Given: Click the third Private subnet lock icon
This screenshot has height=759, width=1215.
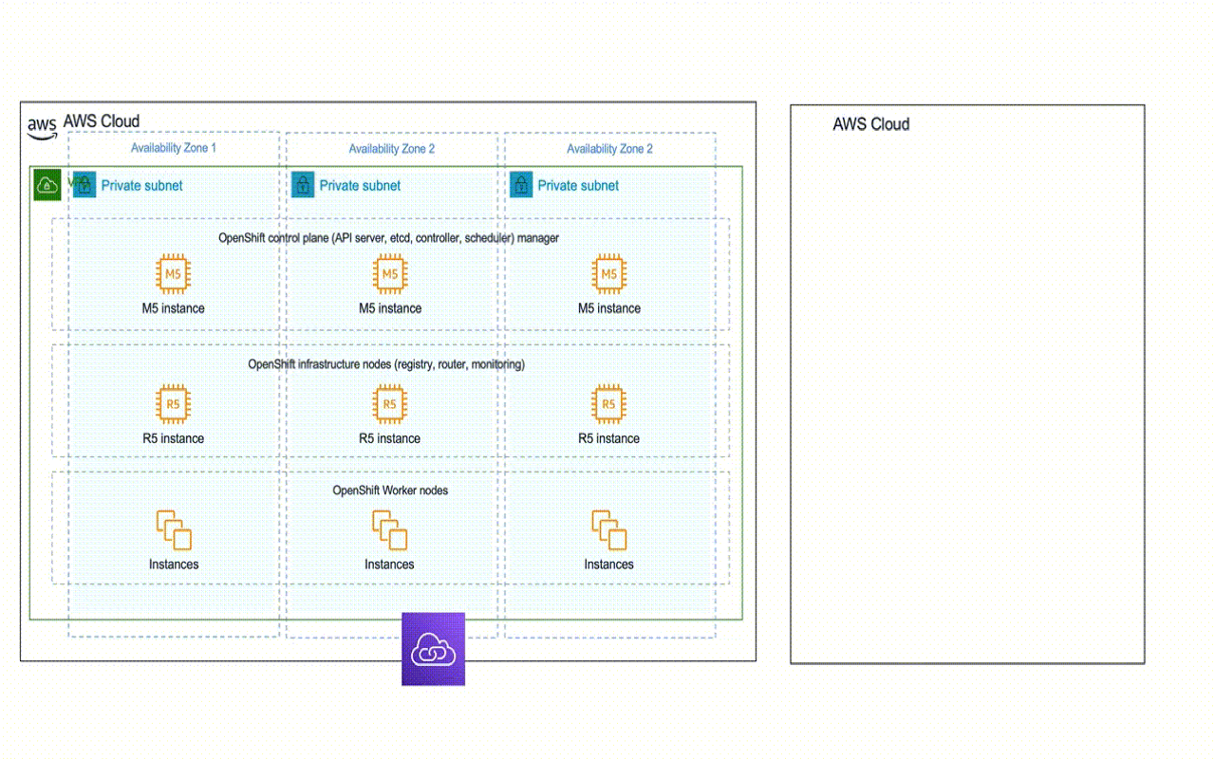Looking at the screenshot, I should 521,185.
